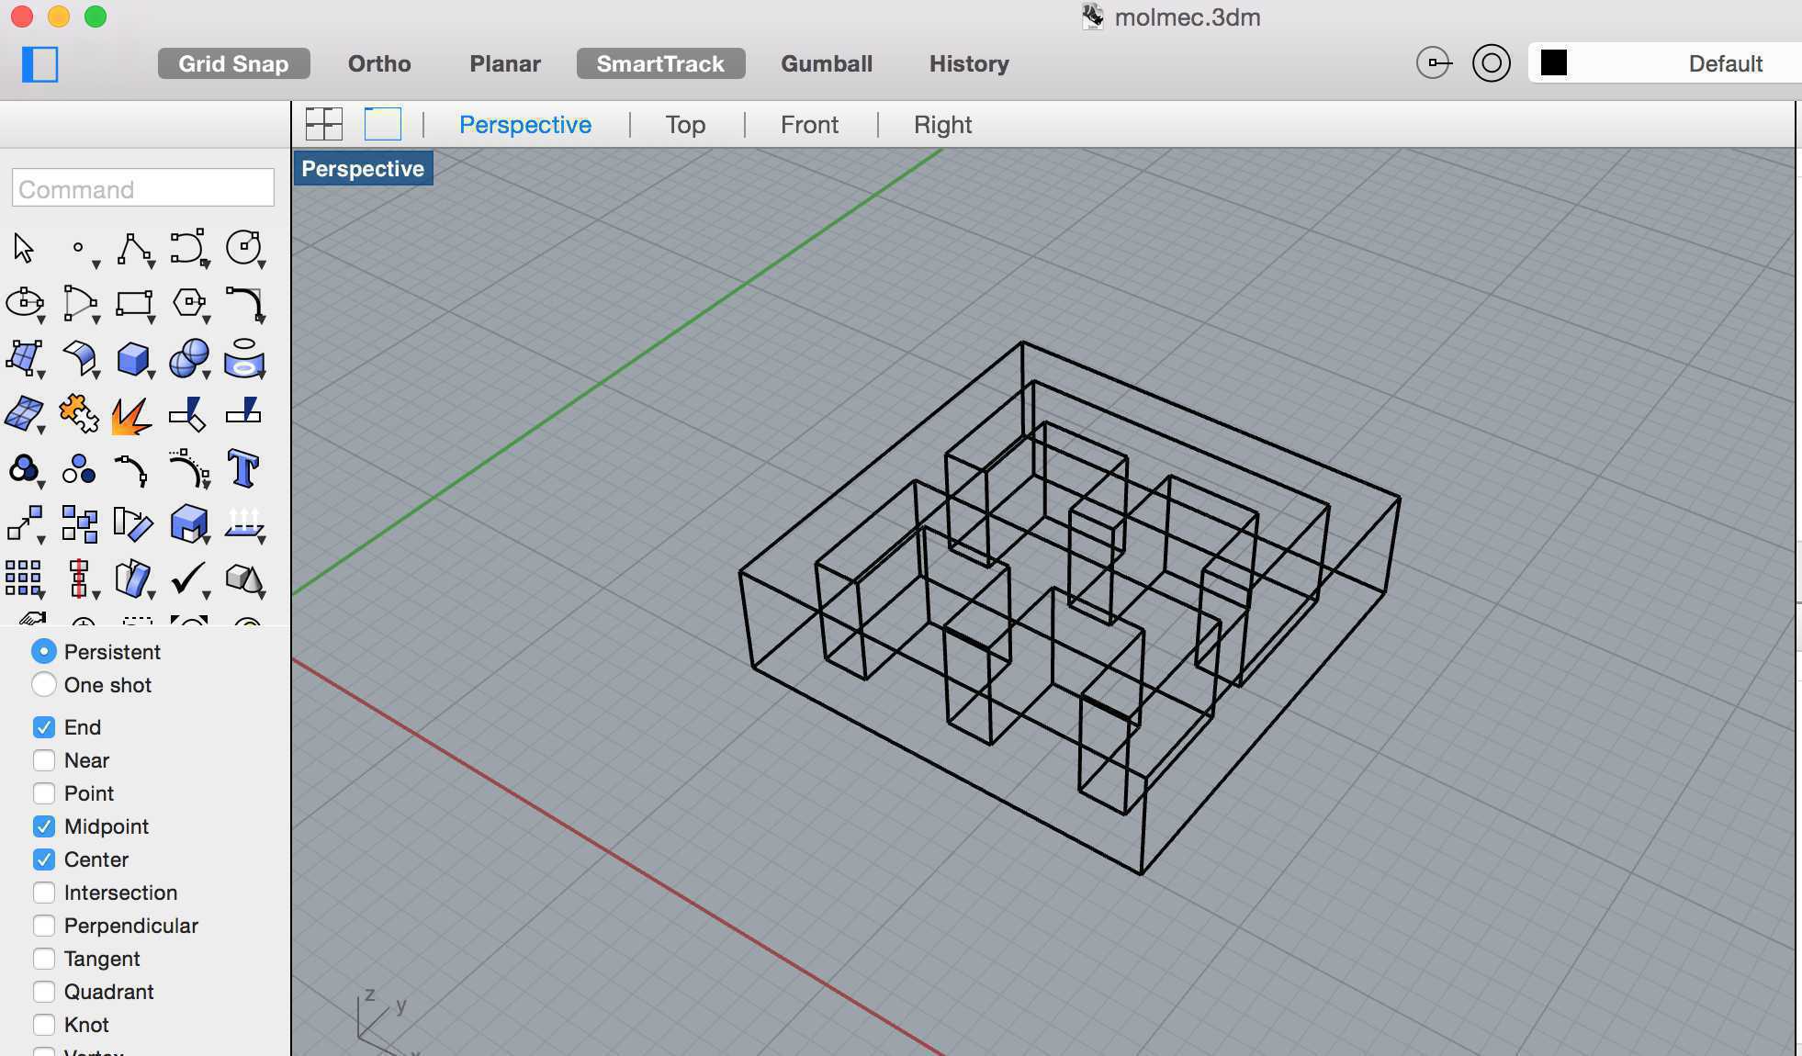Click the Copy objects tool
Viewport: 1802px width, 1056px height.
79,524
